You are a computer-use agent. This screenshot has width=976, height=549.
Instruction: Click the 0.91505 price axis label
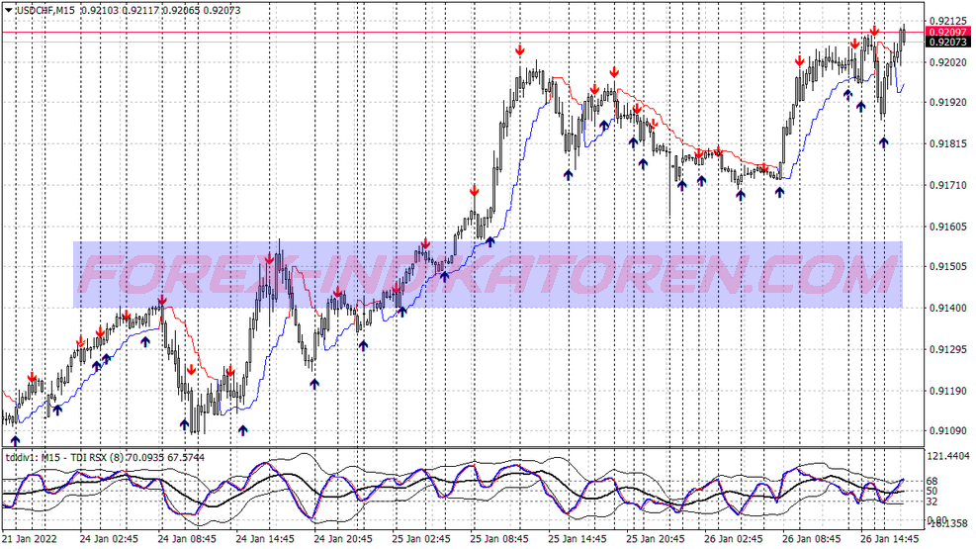pos(948,267)
